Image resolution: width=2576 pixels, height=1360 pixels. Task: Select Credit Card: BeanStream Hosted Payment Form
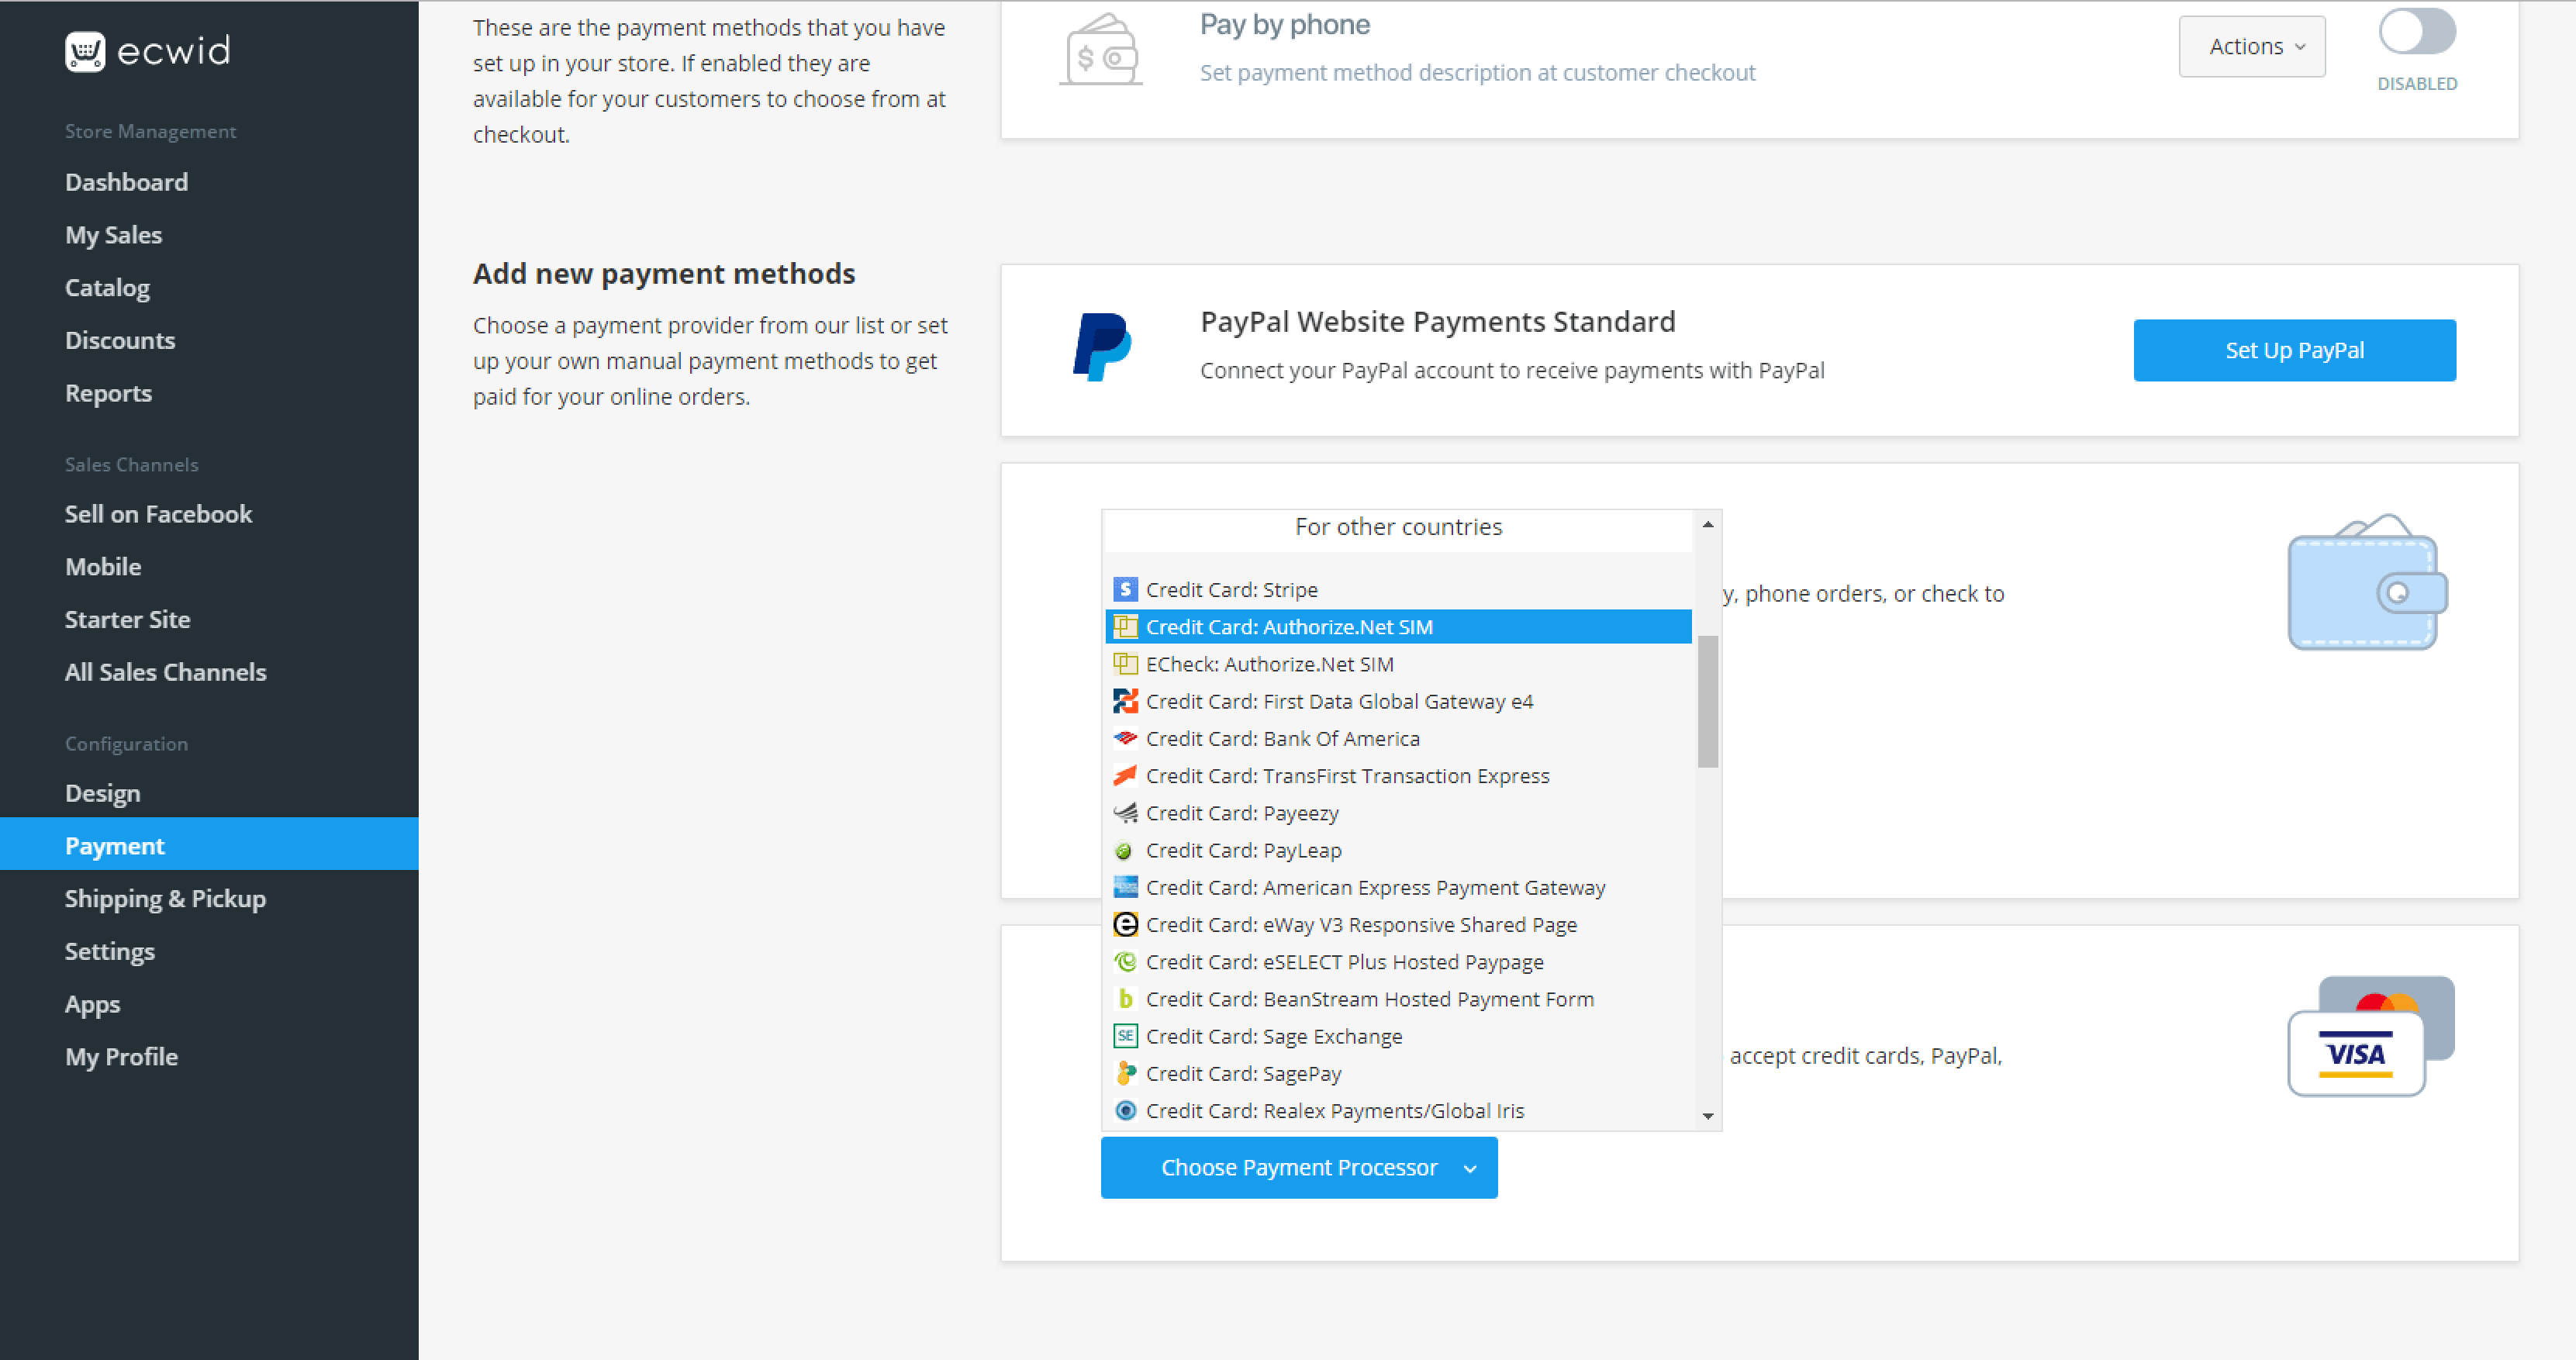1398,999
